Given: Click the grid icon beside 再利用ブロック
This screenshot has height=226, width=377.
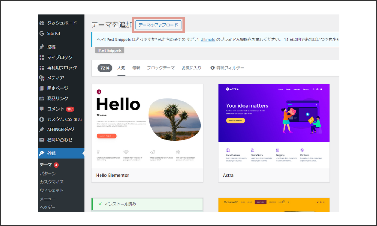Looking at the screenshot, I should point(42,68).
